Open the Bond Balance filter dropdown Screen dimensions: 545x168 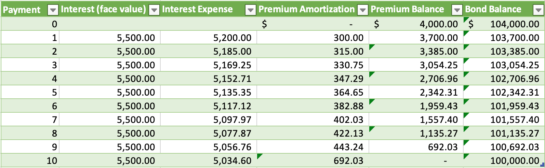pyautogui.click(x=538, y=10)
